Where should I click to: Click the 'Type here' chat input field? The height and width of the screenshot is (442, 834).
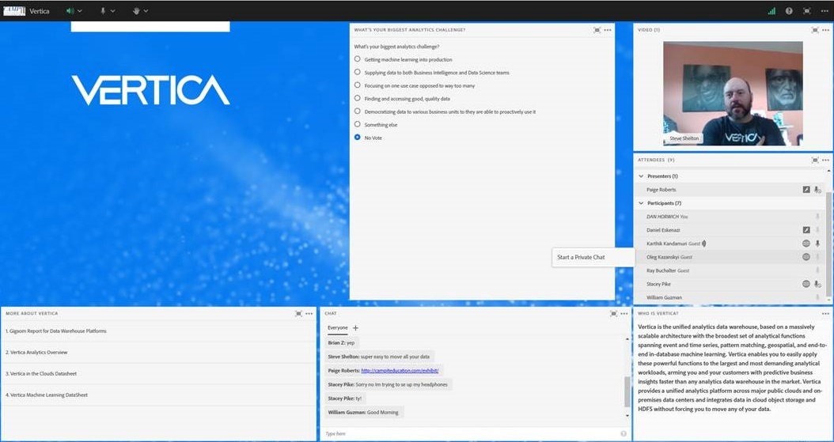pos(470,433)
